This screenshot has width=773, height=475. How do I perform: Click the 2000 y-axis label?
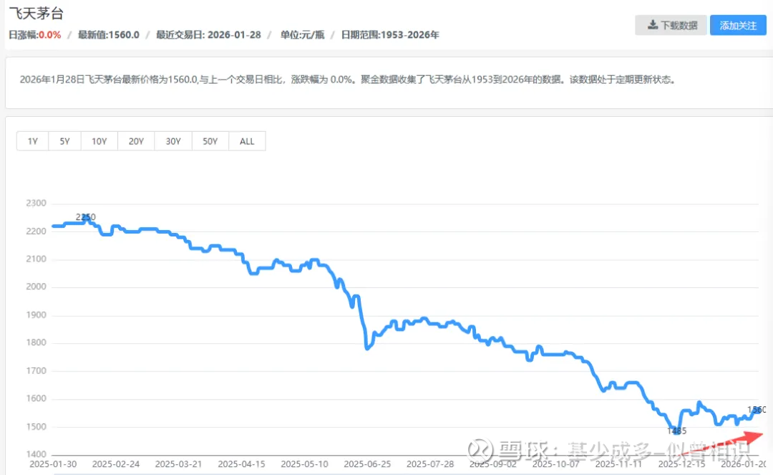36,287
